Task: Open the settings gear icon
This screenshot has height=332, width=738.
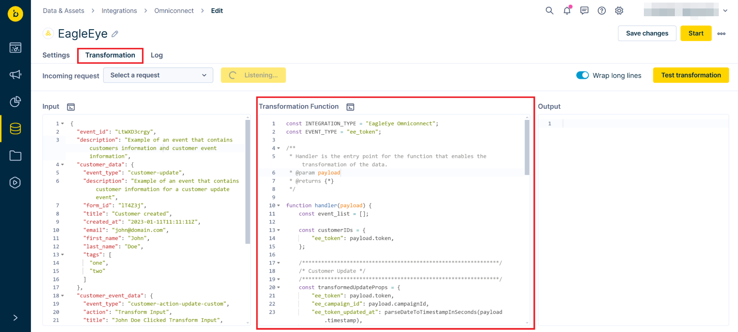Action: point(619,11)
